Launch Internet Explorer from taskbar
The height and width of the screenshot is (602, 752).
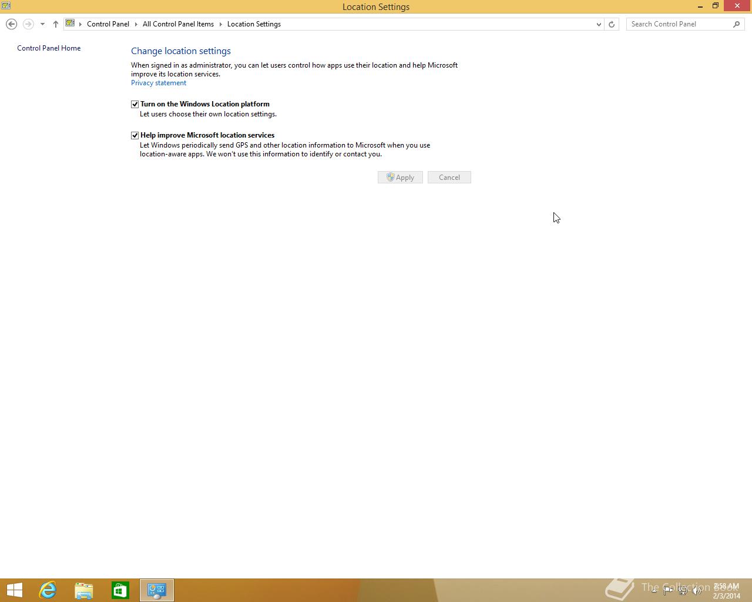click(x=48, y=590)
